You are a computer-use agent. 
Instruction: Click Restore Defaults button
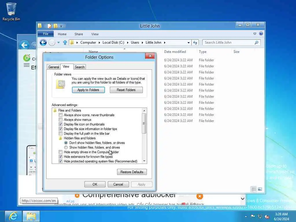tap(132, 172)
